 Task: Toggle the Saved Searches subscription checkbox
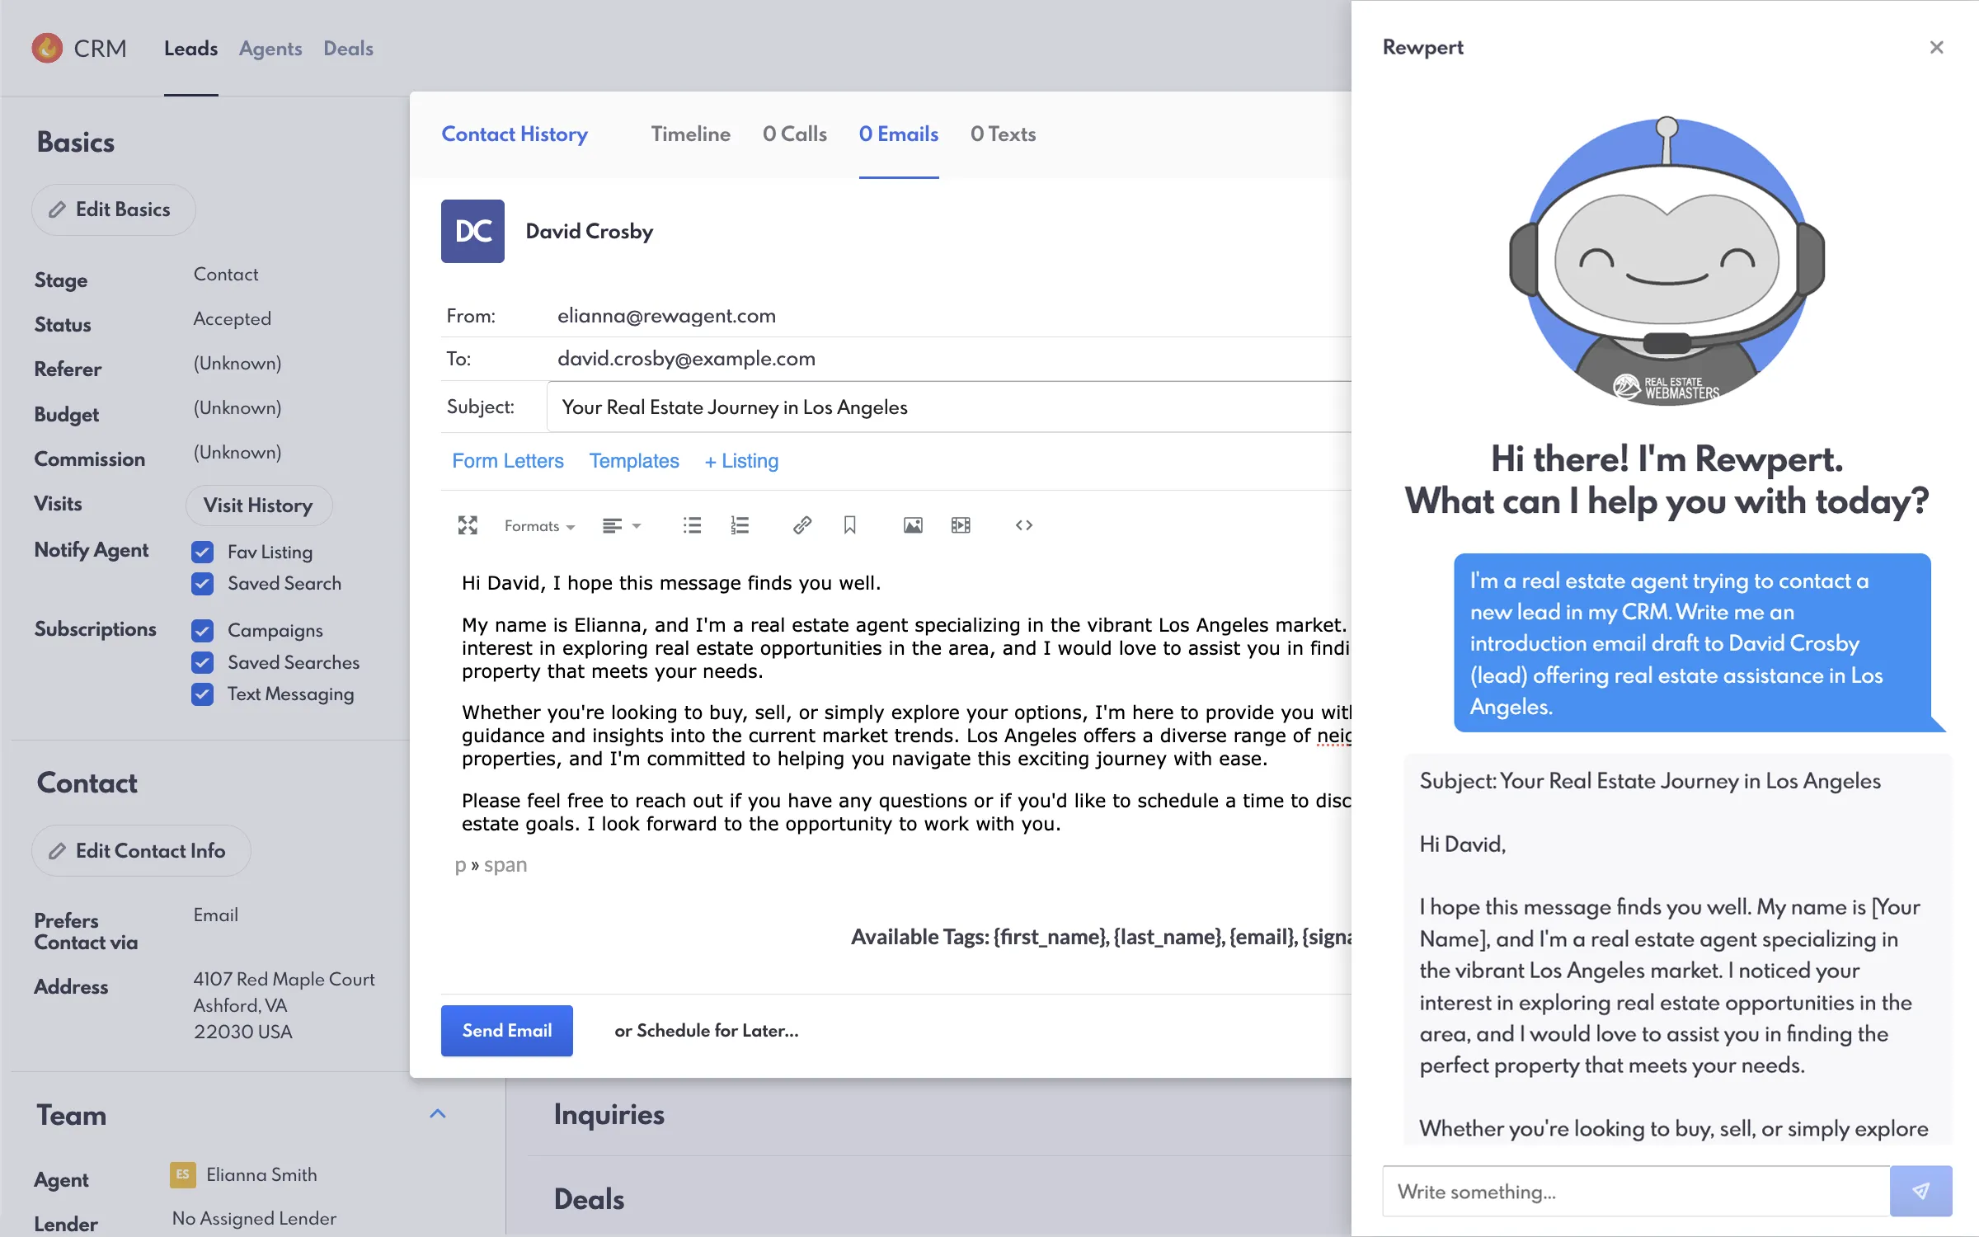202,662
